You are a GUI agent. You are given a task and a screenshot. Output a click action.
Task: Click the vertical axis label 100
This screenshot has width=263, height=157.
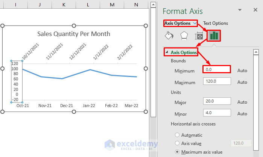point(15,69)
